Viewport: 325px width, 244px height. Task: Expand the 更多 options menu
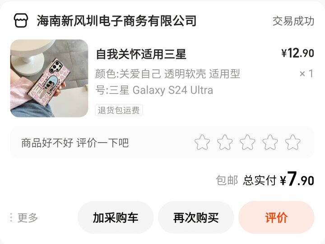[24, 218]
